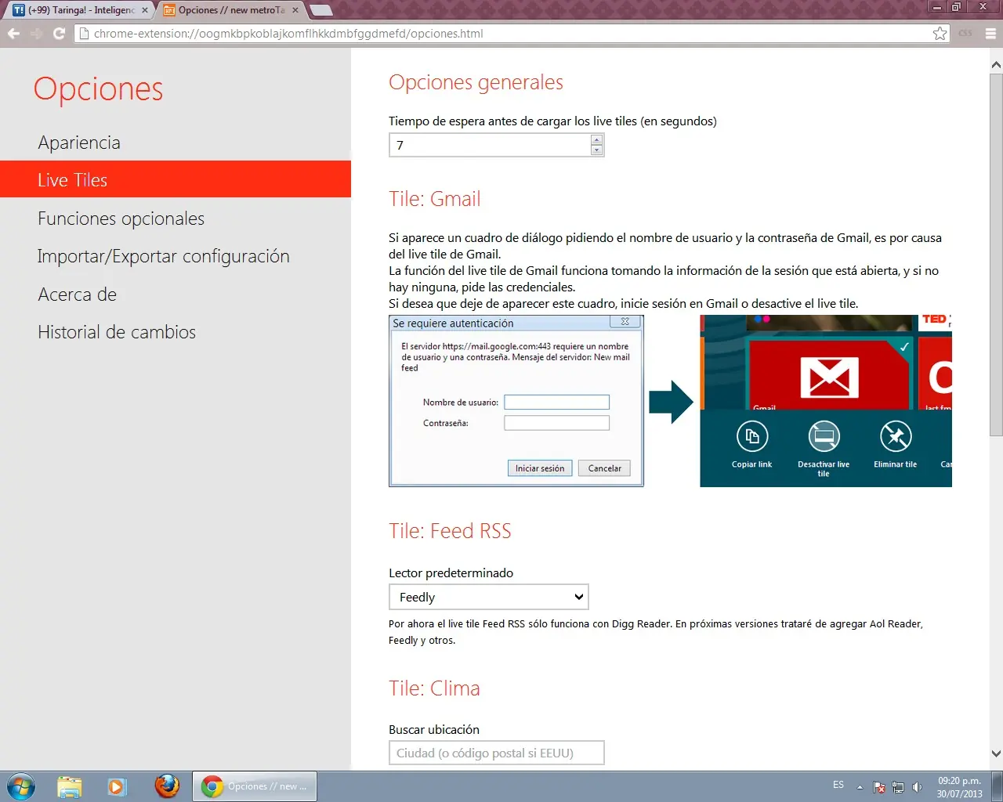The height and width of the screenshot is (802, 1003).
Task: Open Importar/Exportar configuración section
Action: [163, 256]
